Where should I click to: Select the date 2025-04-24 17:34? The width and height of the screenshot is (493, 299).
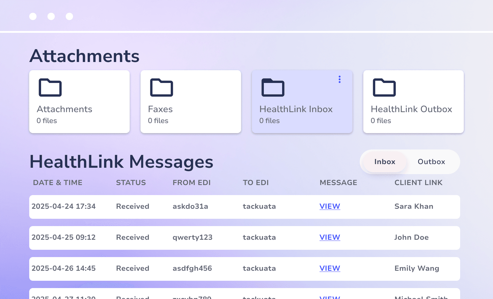[x=64, y=206]
